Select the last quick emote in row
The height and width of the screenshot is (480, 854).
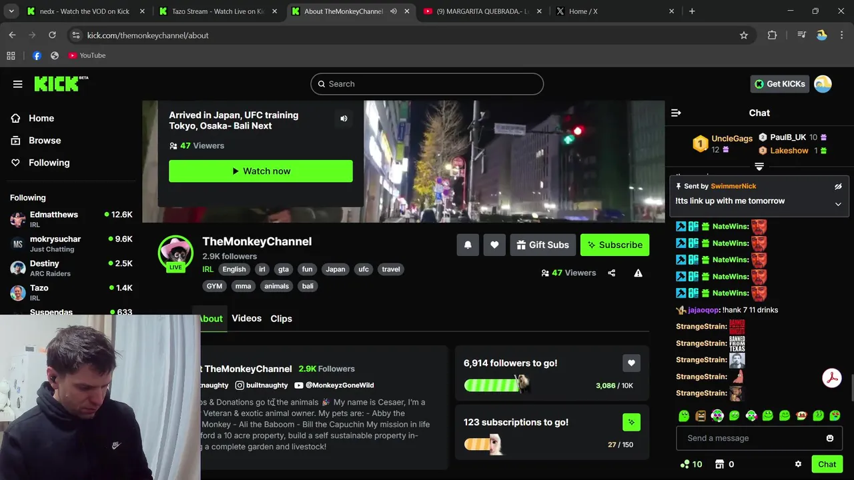835,416
